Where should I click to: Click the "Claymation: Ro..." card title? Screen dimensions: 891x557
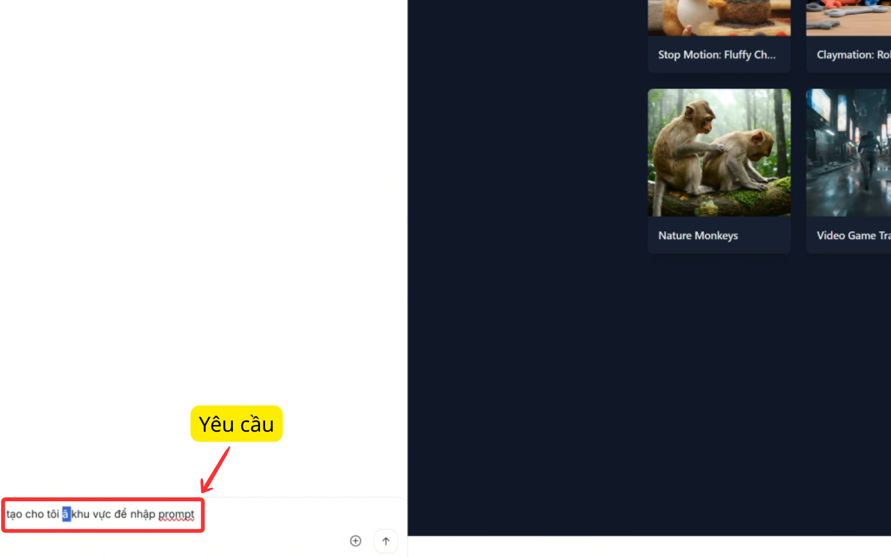coord(854,55)
